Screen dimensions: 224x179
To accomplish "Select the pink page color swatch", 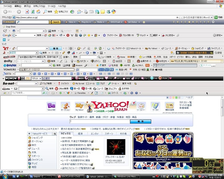I will [x=171, y=98].
